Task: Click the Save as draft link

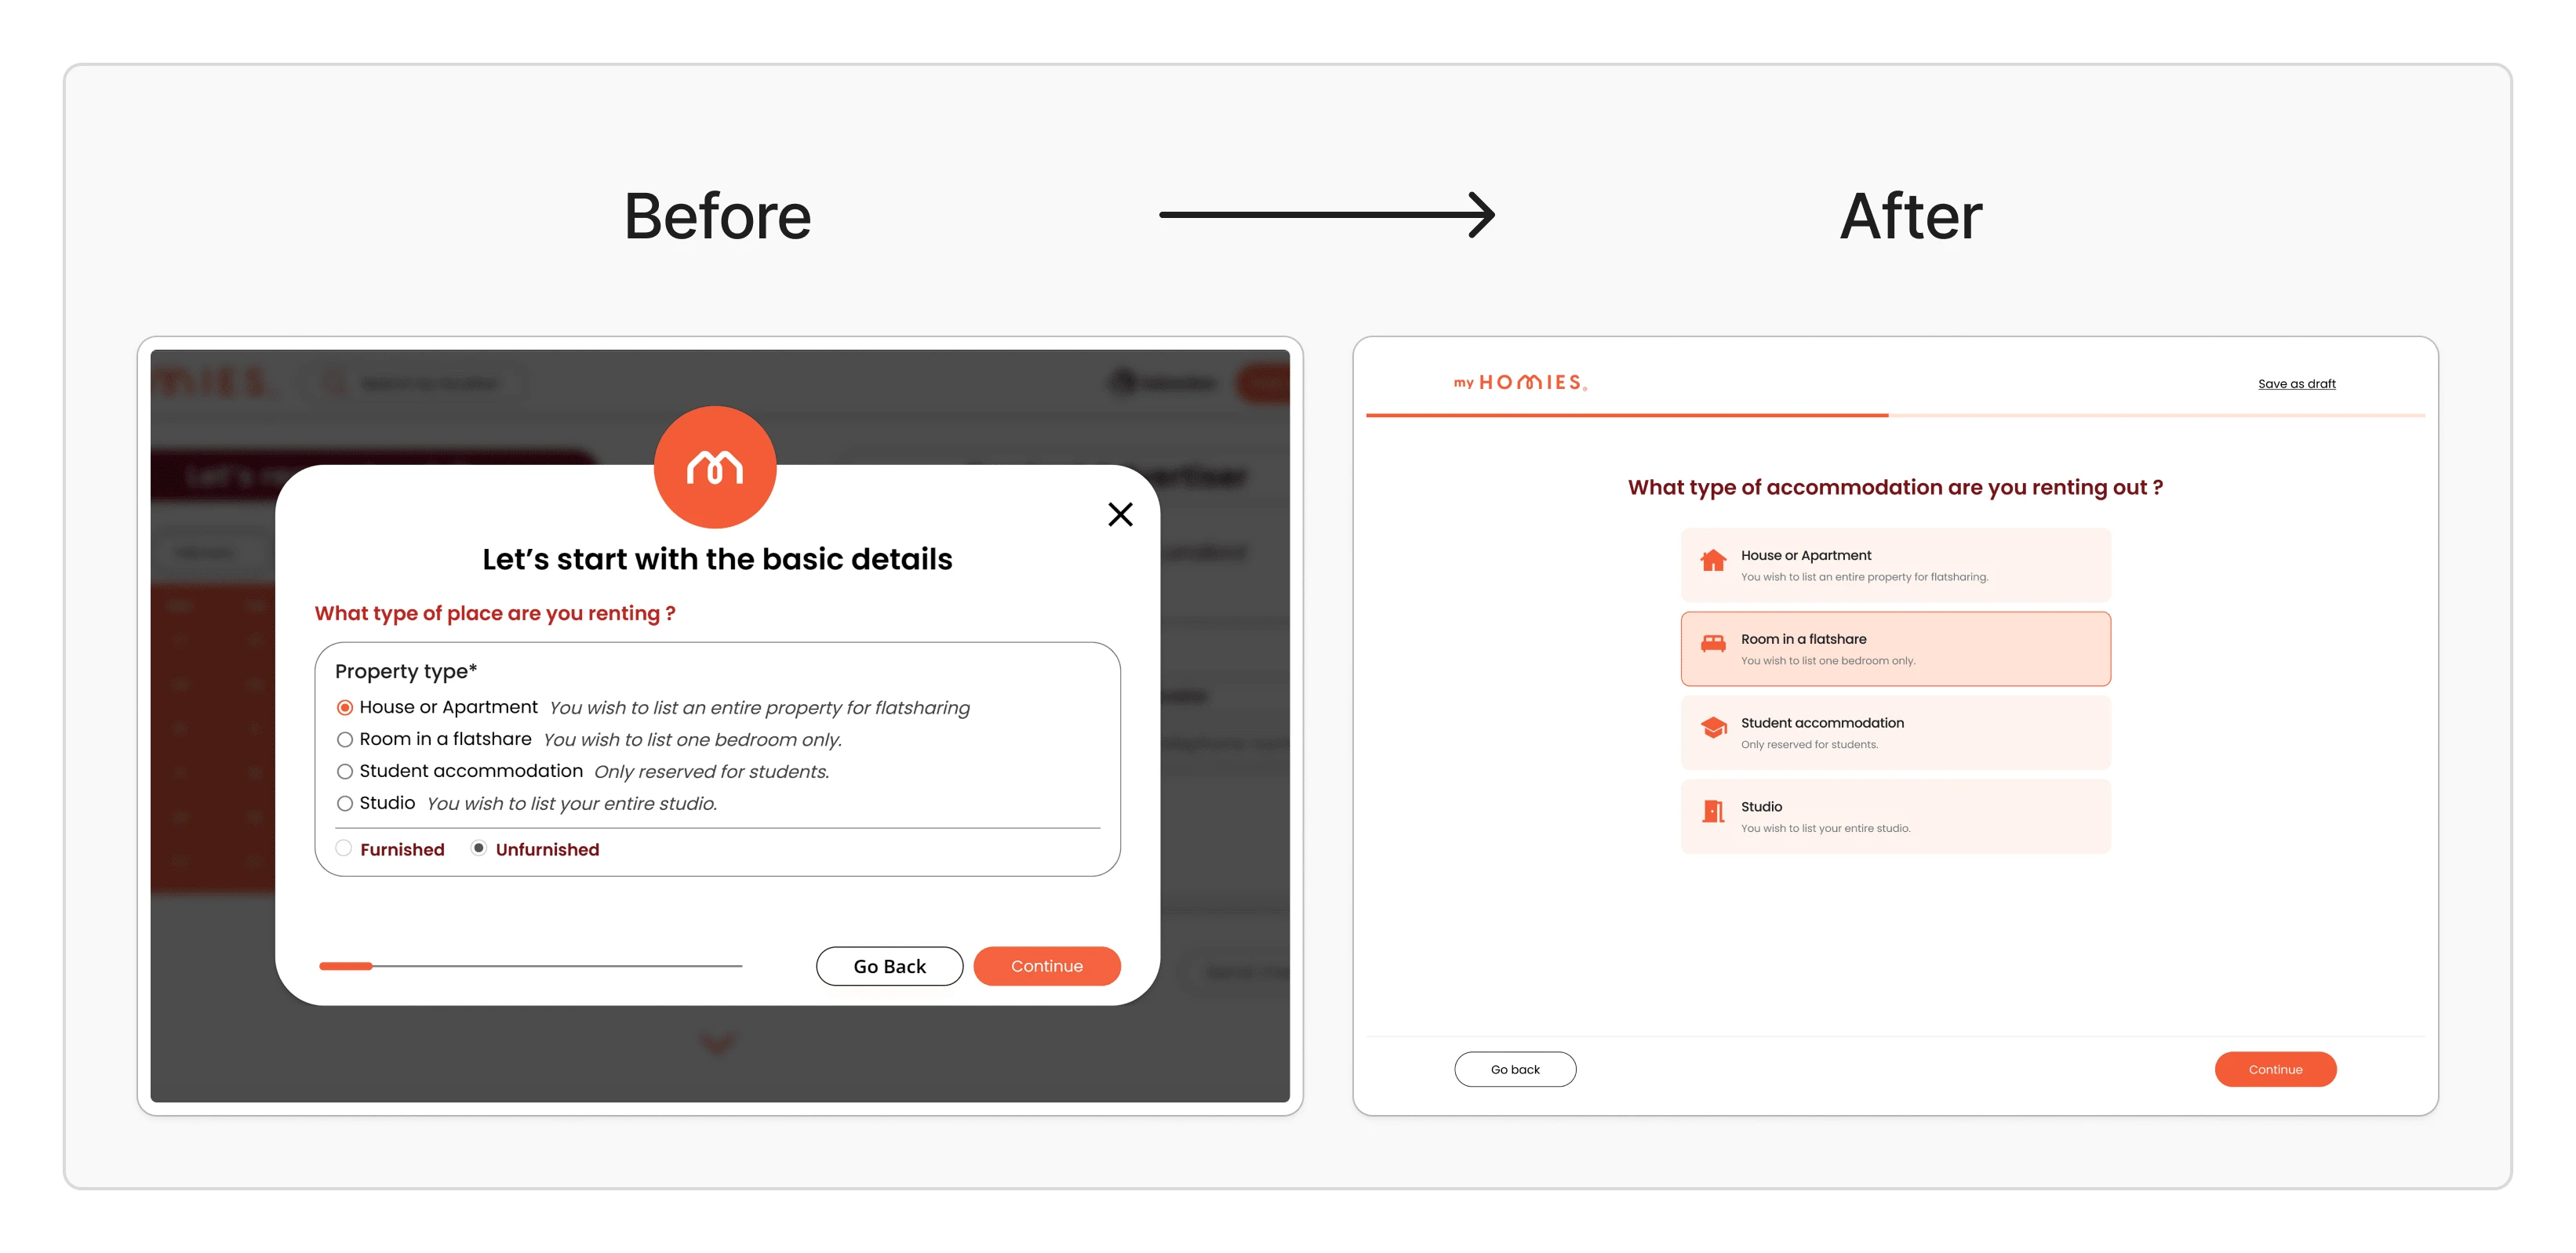Action: [2297, 383]
